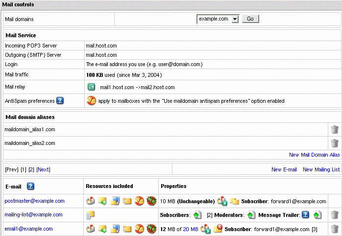Toggle the Mail relay ON switch
Screen dimensions: 342x236
(91, 88)
